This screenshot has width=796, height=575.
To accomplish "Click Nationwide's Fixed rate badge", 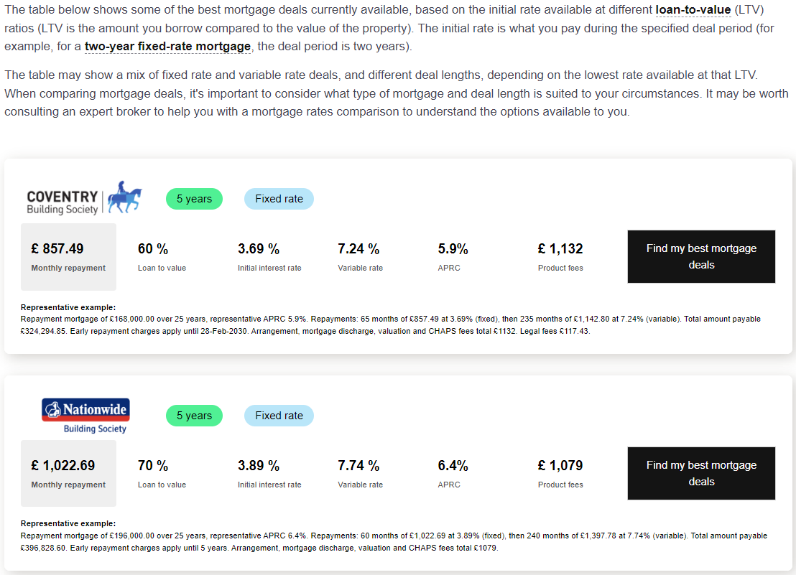I will [x=279, y=416].
